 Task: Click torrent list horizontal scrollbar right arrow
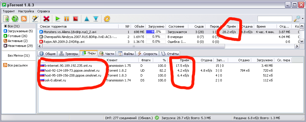point(297,46)
